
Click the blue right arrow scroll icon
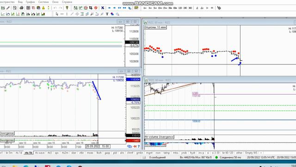pos(114,8)
